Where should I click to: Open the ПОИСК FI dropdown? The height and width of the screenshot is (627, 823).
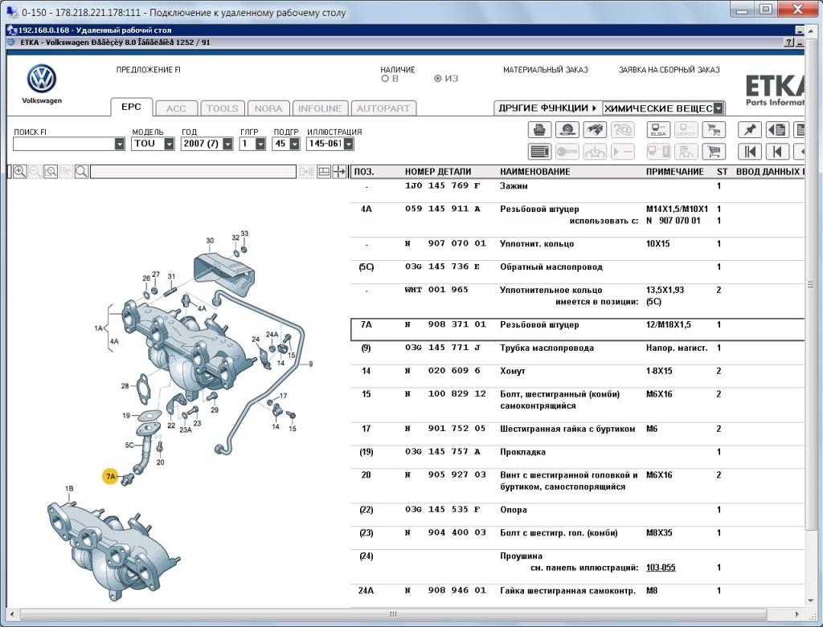click(x=120, y=144)
